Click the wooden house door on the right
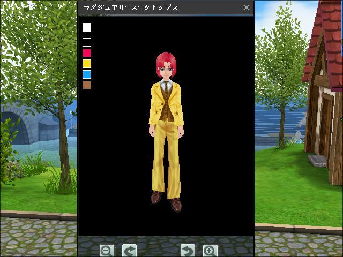Viewport: 343px width, 257px height. point(325,126)
